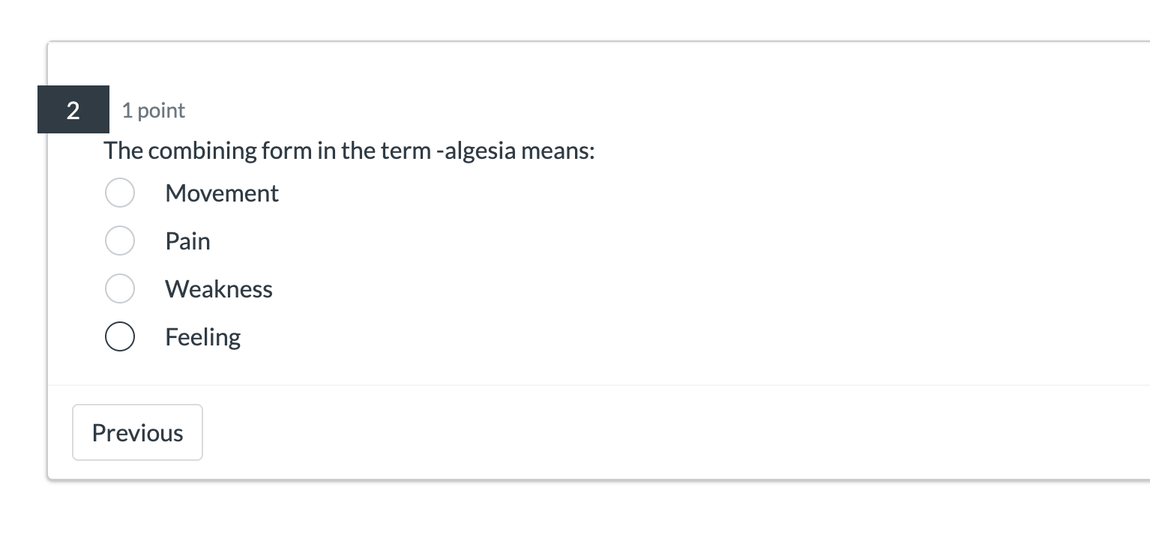Click the question text about -algesia
Image resolution: width=1150 pixels, height=559 pixels.
(349, 151)
